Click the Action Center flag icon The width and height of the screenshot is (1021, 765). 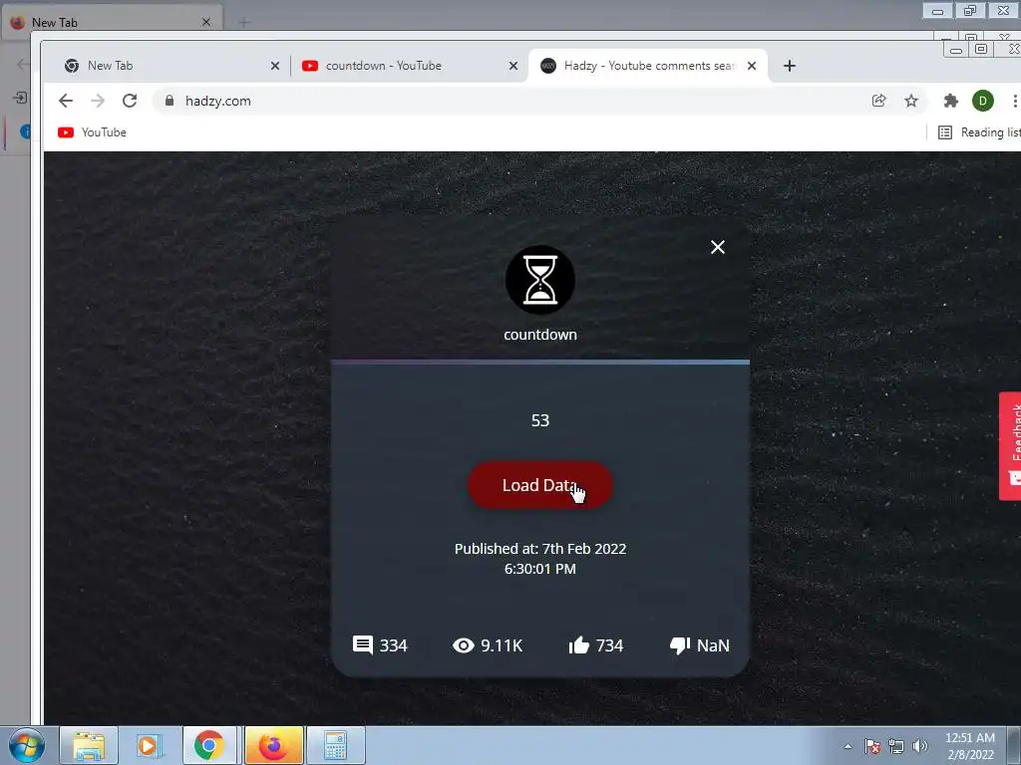coord(872,746)
